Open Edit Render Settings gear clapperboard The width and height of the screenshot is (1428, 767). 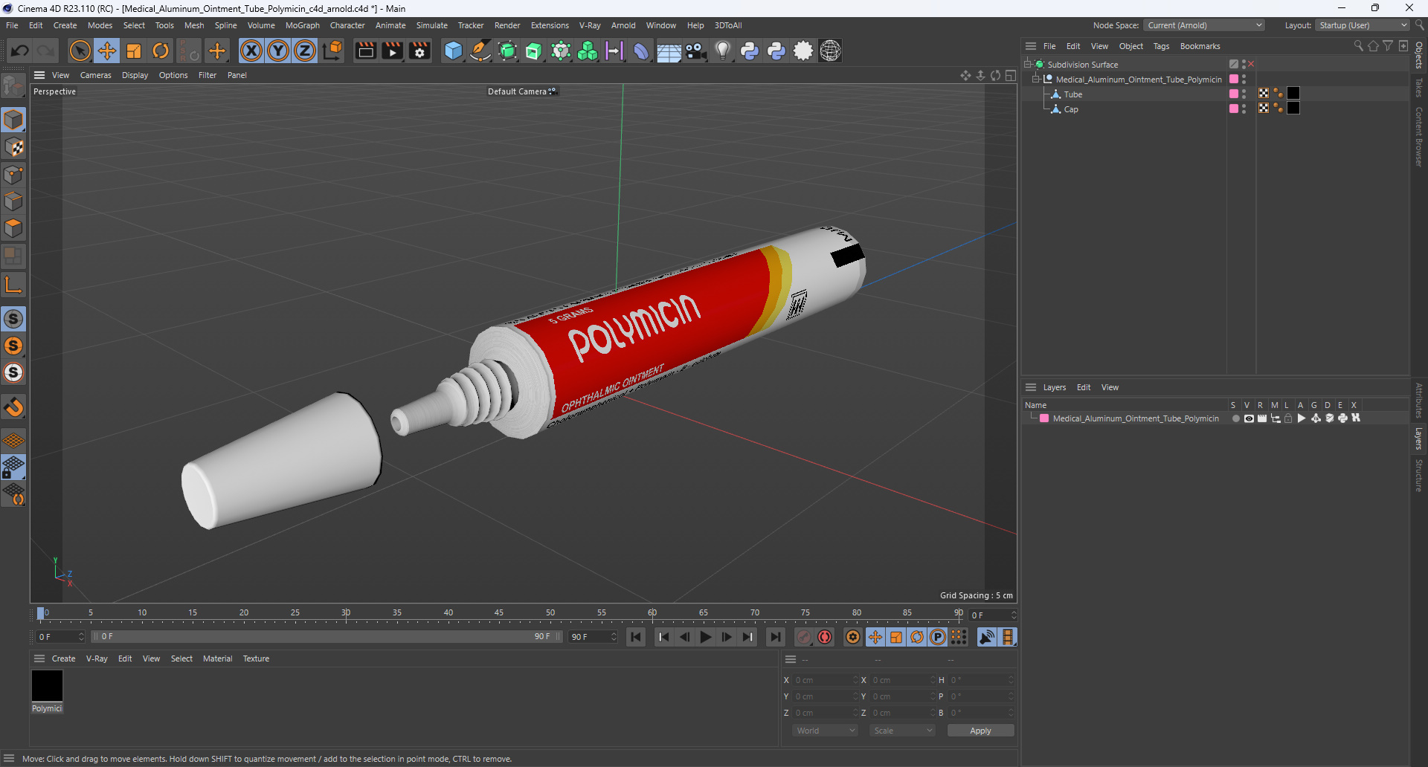pyautogui.click(x=419, y=51)
